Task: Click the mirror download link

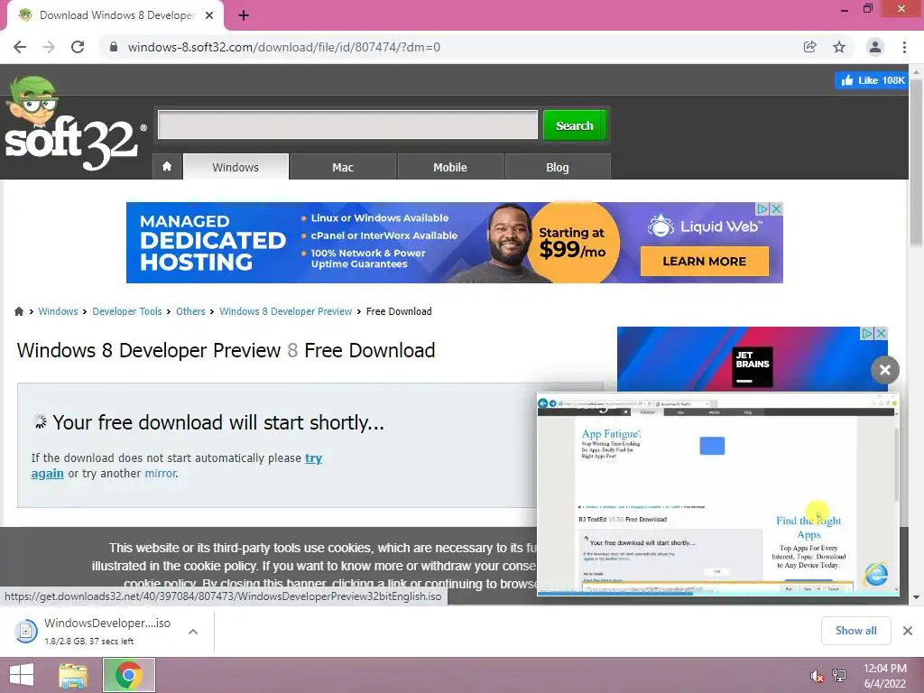Action: tap(161, 473)
